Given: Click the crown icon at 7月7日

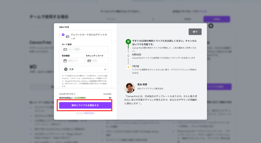Looking at the screenshot, I should (x=128, y=67).
